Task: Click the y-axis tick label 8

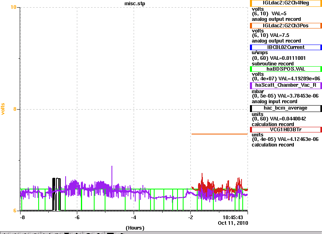Action: click(x=15, y=109)
